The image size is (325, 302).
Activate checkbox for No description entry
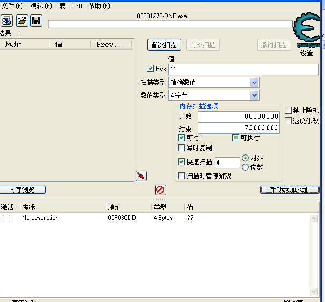pos(6,218)
